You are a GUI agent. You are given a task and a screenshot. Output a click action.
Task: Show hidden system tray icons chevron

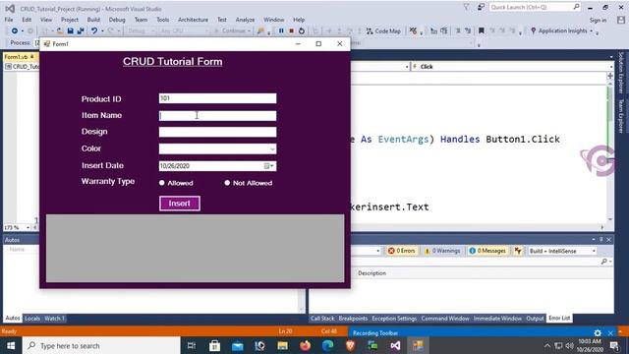[x=547, y=345]
